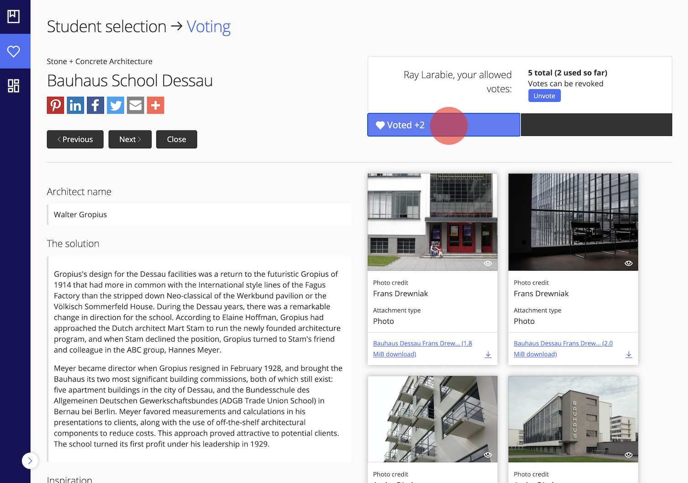Share the page on Pinterest

[x=55, y=105]
